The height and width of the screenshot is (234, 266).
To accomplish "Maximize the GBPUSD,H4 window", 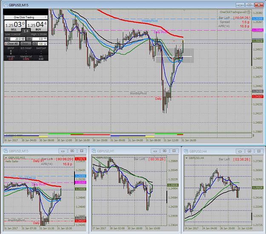I will point(249,151).
